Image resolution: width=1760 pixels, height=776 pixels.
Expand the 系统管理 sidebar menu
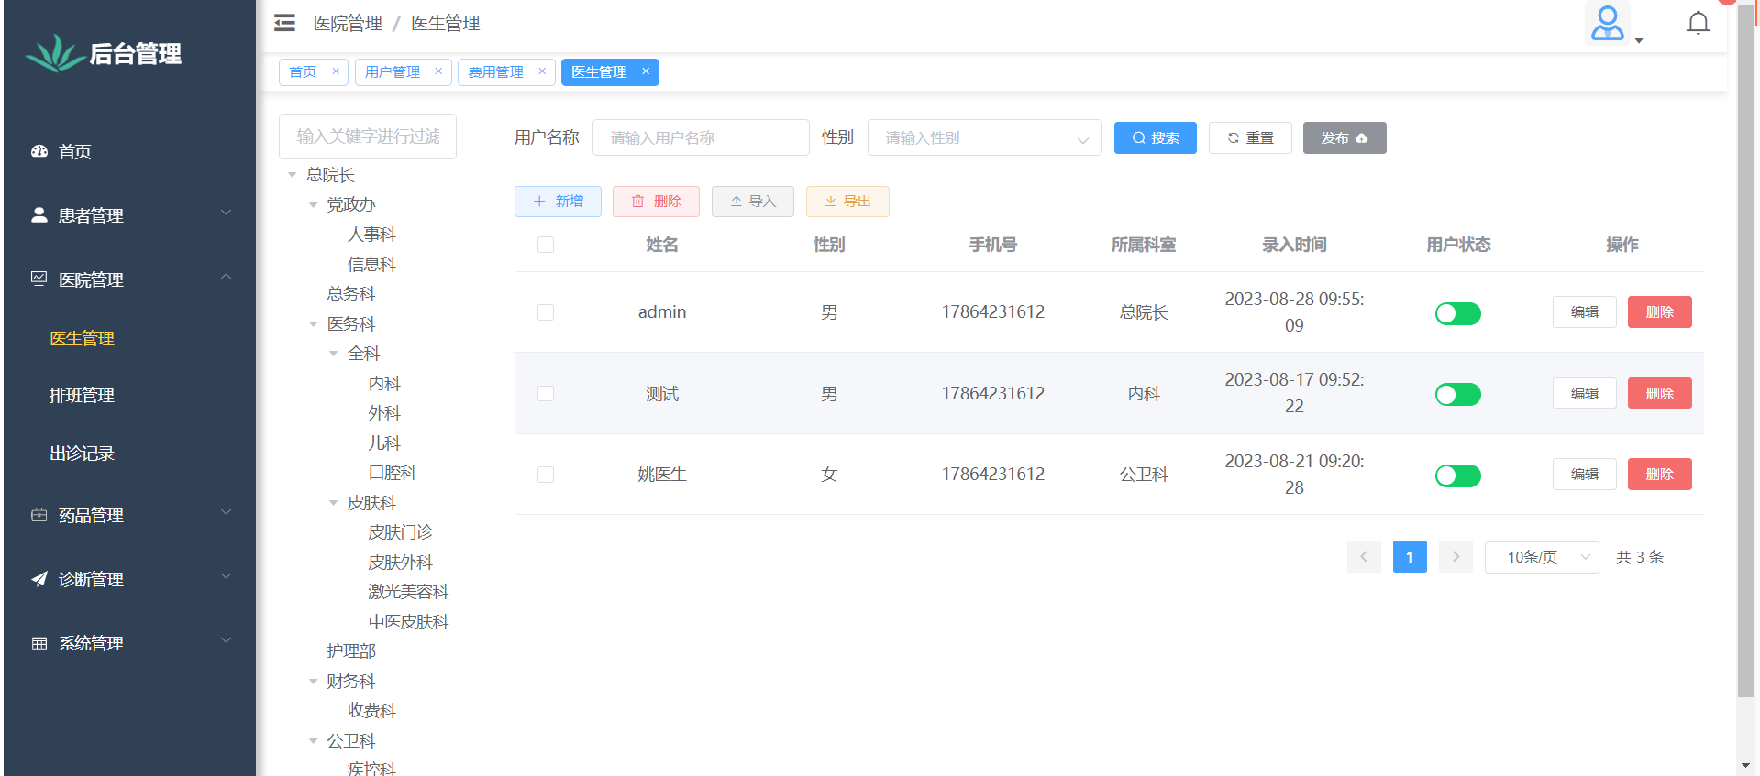129,643
